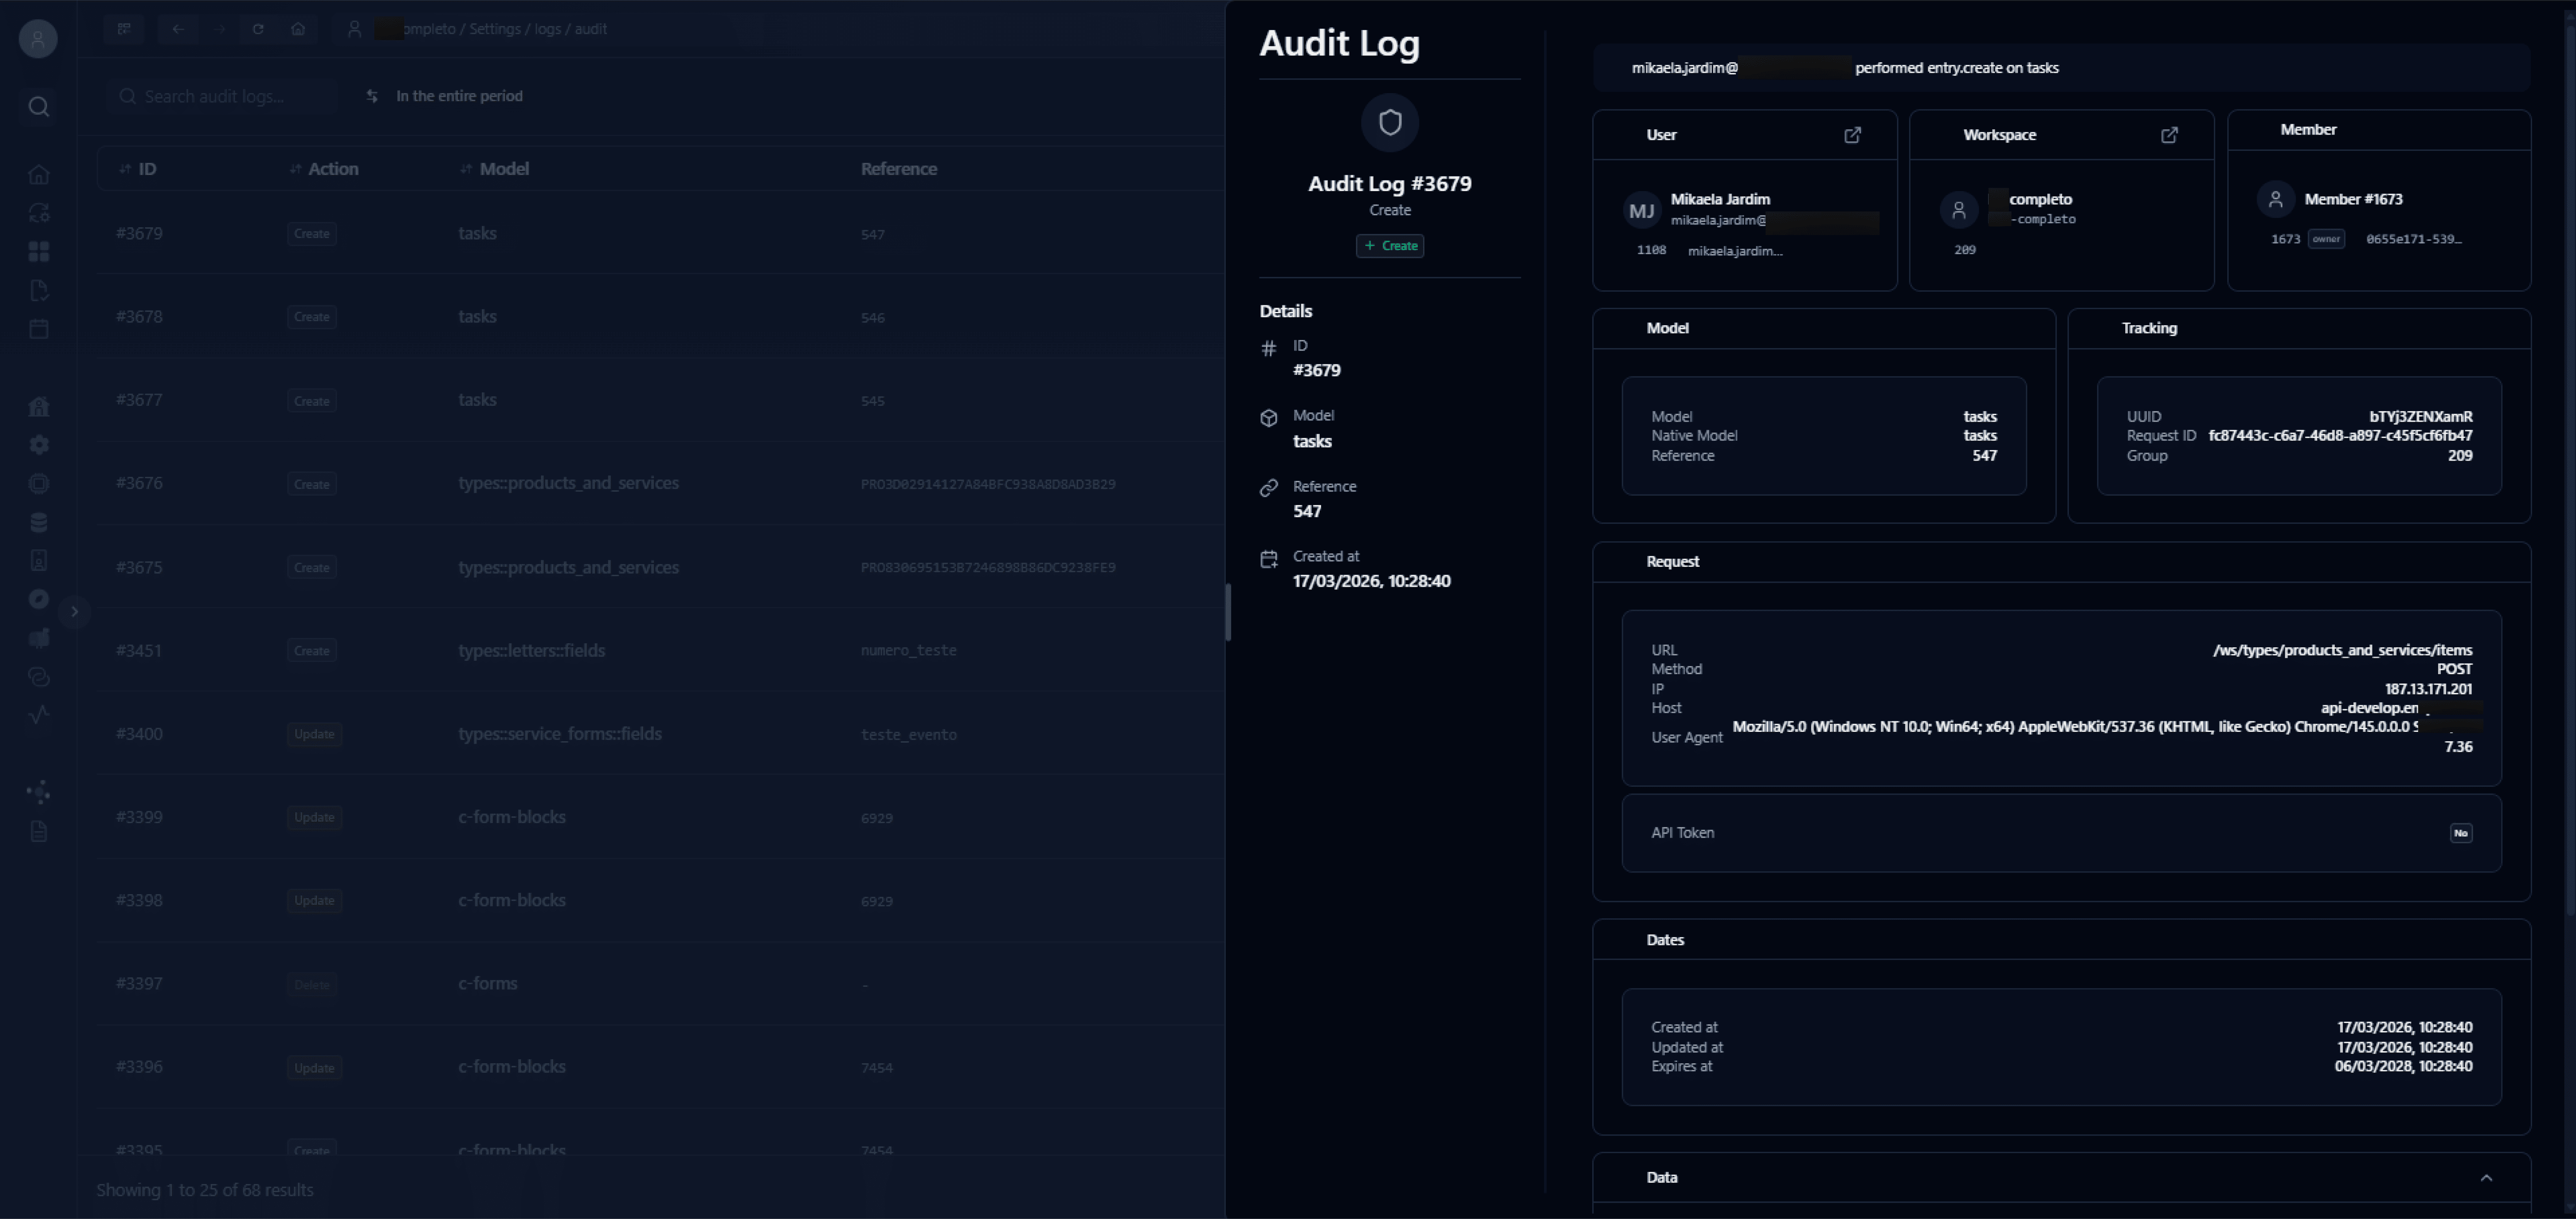Click reference 'numero_teste' in the table
Screen dimensions: 2576x1219
(908, 651)
